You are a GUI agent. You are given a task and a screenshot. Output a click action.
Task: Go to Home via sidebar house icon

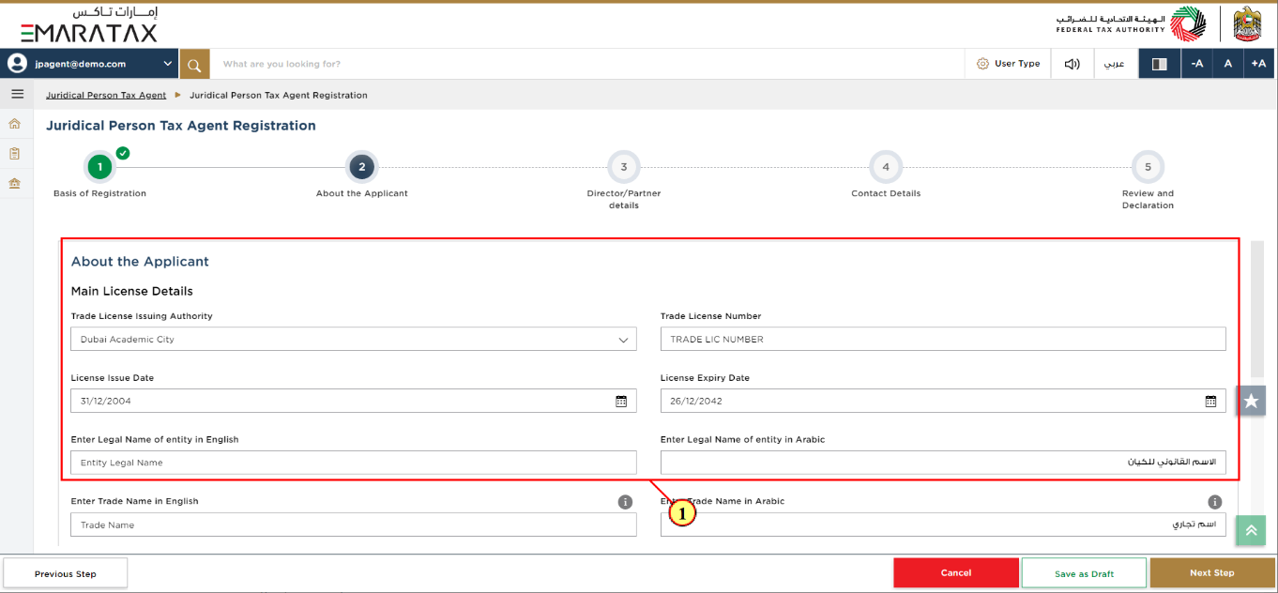[x=14, y=124]
